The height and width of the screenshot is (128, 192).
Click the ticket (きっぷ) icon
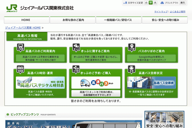tap(76, 47)
